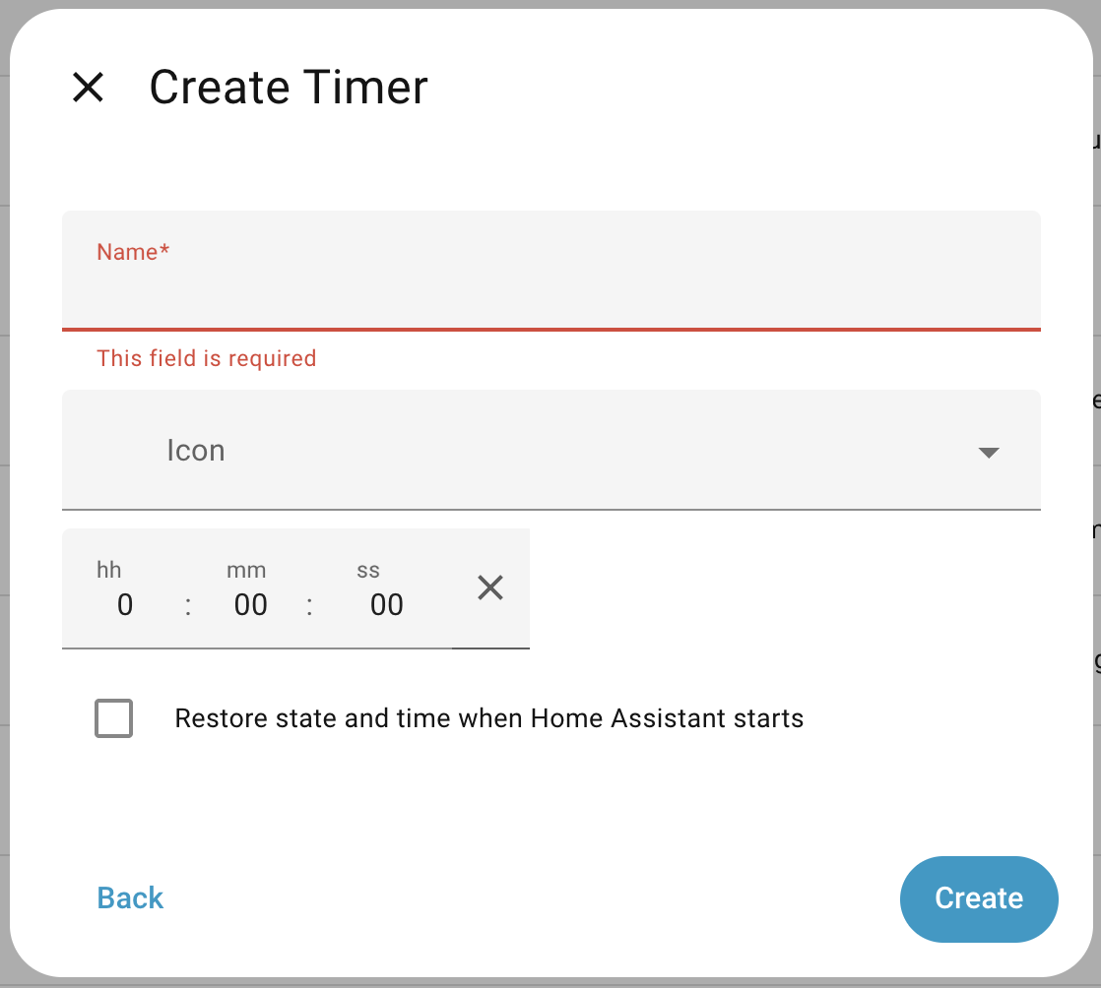The image size is (1101, 988).
Task: Click the "Restore state and time" label
Action: 488,718
